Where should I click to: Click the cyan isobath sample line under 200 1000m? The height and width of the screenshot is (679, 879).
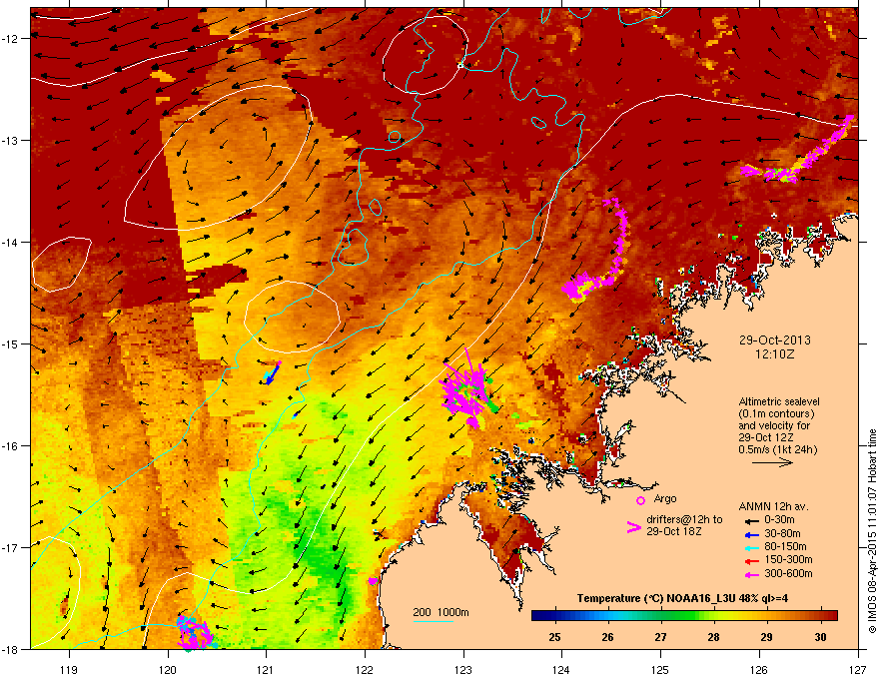433,622
